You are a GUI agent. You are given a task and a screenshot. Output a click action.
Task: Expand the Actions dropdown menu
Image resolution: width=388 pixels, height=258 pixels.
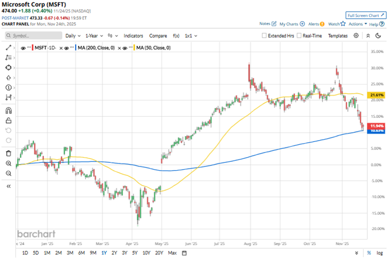357,24
